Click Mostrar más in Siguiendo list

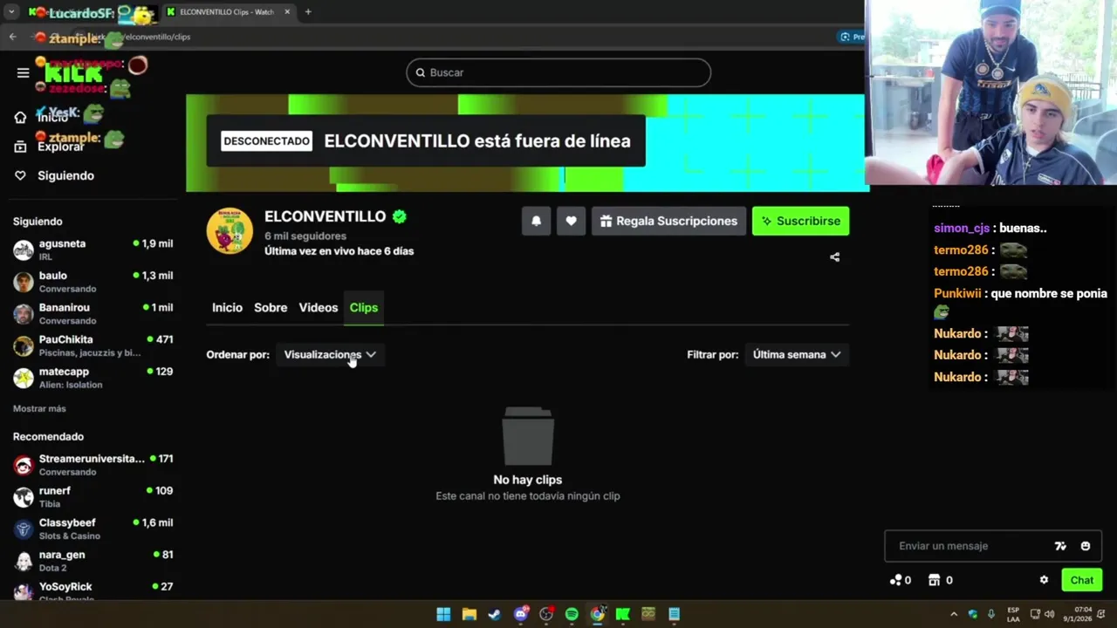tap(39, 408)
